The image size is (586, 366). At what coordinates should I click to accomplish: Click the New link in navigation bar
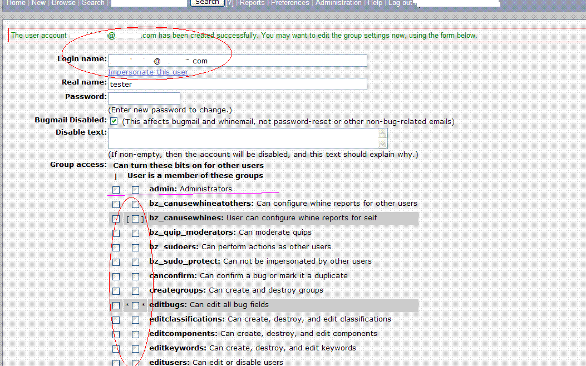[38, 3]
